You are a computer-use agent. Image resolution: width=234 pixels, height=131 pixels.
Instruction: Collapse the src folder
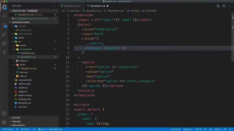click(x=34, y=41)
